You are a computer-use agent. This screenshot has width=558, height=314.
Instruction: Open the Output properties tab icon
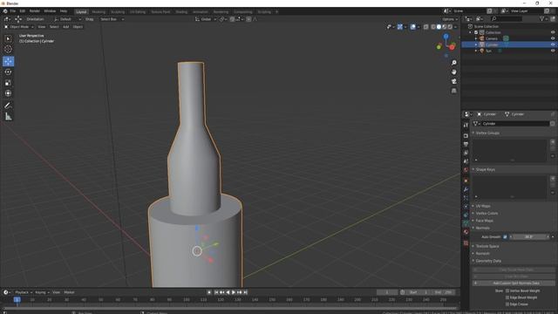466,144
